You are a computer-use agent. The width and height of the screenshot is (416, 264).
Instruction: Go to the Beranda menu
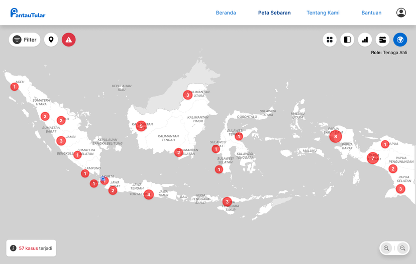[x=226, y=13]
